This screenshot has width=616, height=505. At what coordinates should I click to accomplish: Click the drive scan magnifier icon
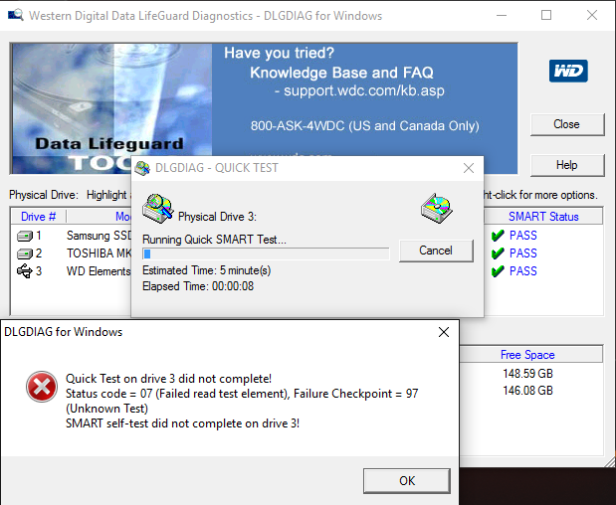pyautogui.click(x=158, y=208)
